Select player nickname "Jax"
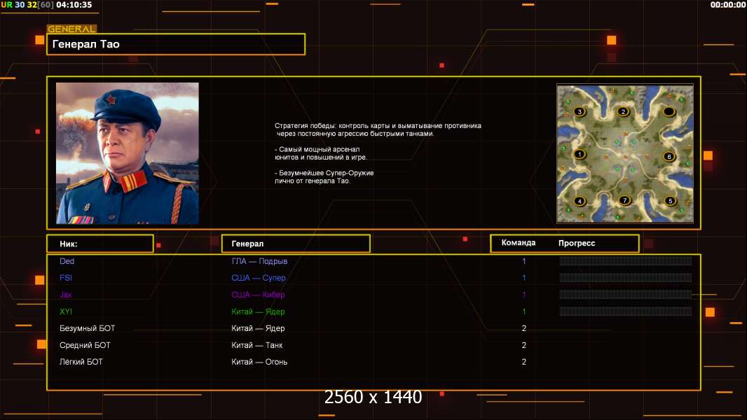 [x=66, y=295]
